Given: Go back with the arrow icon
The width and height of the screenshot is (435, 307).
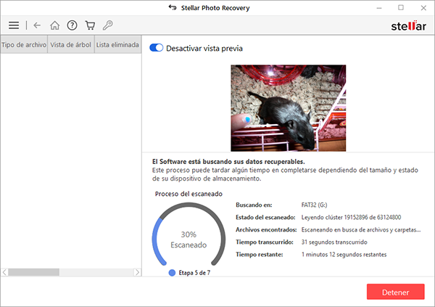Looking at the screenshot, I should tap(37, 25).
